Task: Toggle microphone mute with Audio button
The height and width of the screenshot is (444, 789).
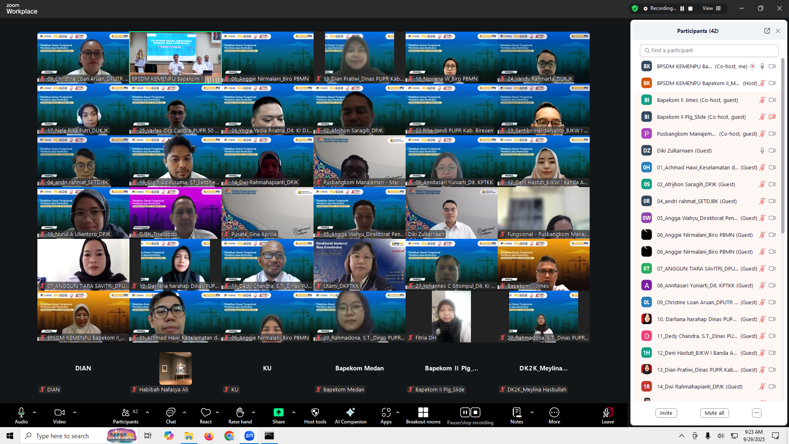Action: click(x=21, y=412)
